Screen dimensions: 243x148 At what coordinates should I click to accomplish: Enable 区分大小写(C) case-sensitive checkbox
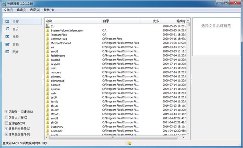(x=6, y=117)
